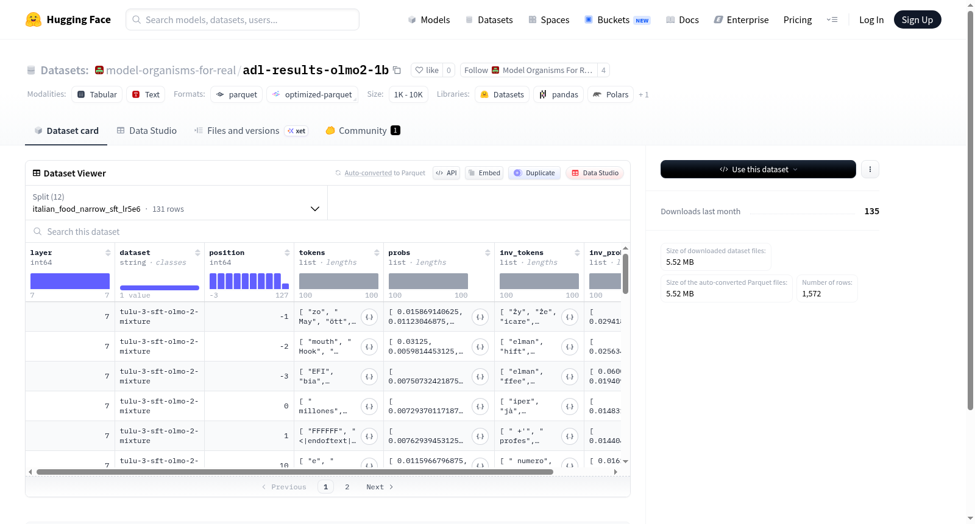Sort by the position column
The width and height of the screenshot is (975, 524).
coord(287,253)
